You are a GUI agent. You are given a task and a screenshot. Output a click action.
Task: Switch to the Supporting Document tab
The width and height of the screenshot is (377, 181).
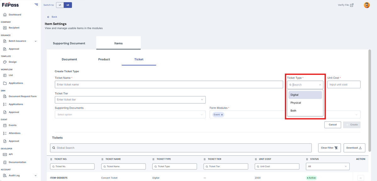pyautogui.click(x=69, y=43)
